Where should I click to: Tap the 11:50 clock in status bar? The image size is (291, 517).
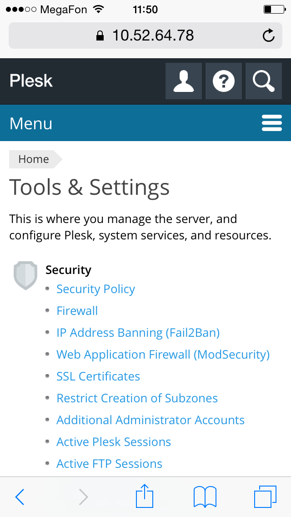pyautogui.click(x=145, y=10)
